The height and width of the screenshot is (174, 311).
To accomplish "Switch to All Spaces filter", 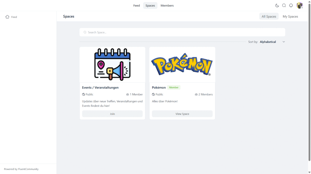I will coord(269,16).
